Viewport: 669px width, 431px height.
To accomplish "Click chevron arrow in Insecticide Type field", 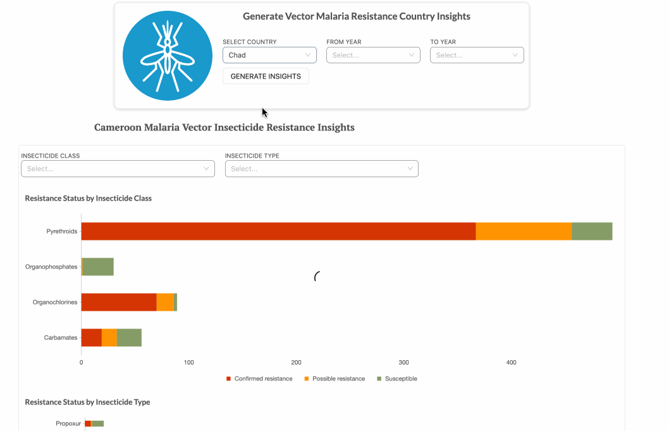I will click(410, 168).
